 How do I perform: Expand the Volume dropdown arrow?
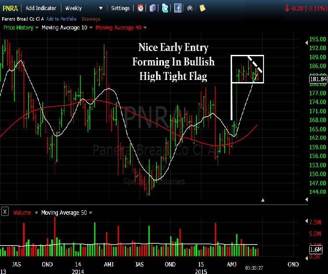(36, 213)
